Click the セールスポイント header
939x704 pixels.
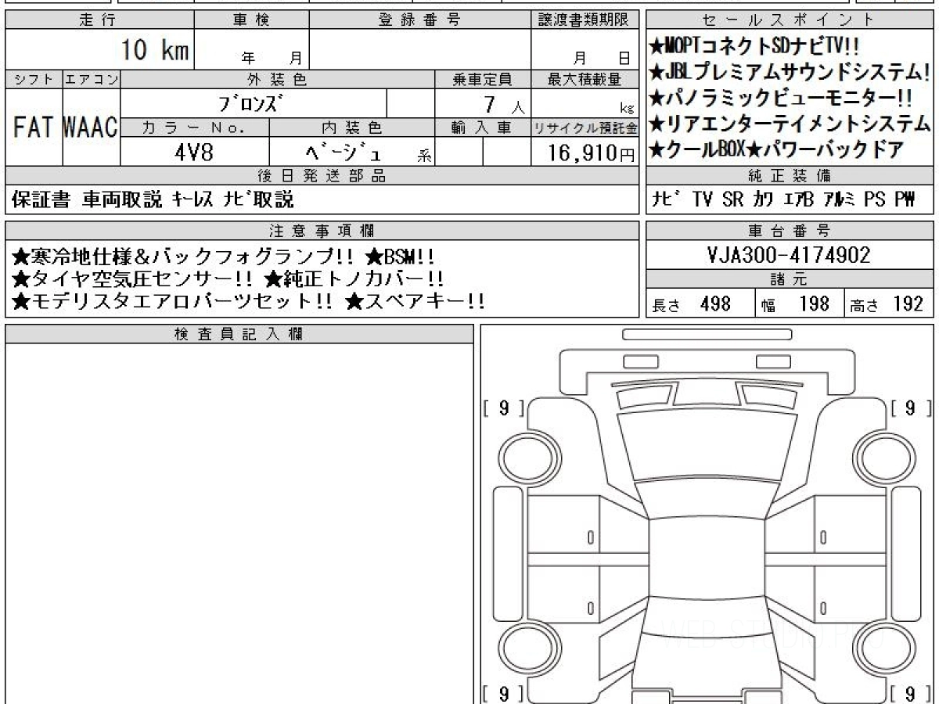pyautogui.click(x=790, y=20)
